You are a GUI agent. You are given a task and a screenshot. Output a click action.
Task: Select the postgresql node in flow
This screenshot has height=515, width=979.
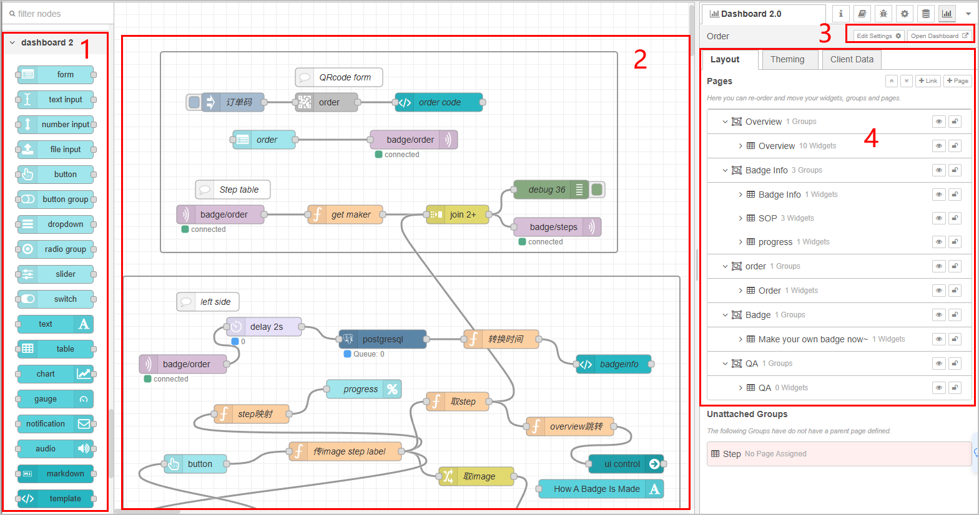[383, 339]
